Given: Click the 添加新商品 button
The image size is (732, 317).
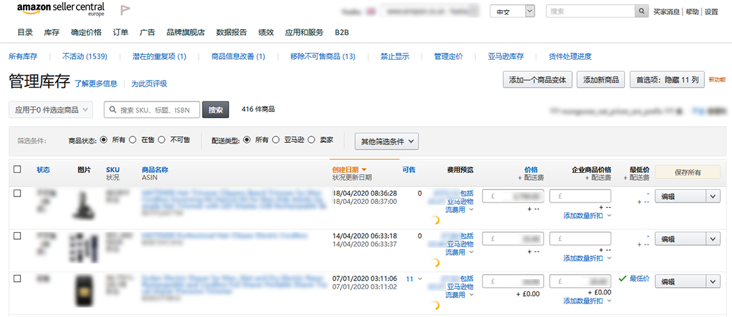Looking at the screenshot, I should [601, 80].
